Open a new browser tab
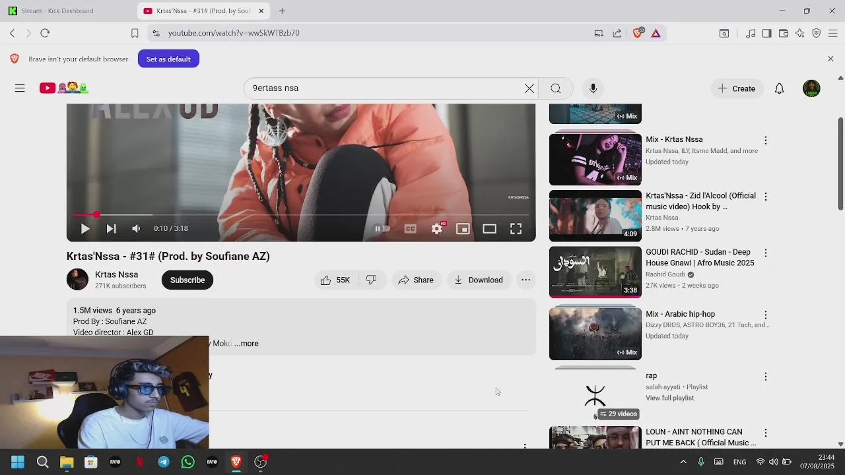This screenshot has width=845, height=475. [282, 11]
